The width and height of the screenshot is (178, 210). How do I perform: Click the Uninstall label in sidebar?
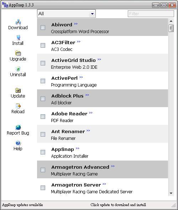[x=18, y=75]
